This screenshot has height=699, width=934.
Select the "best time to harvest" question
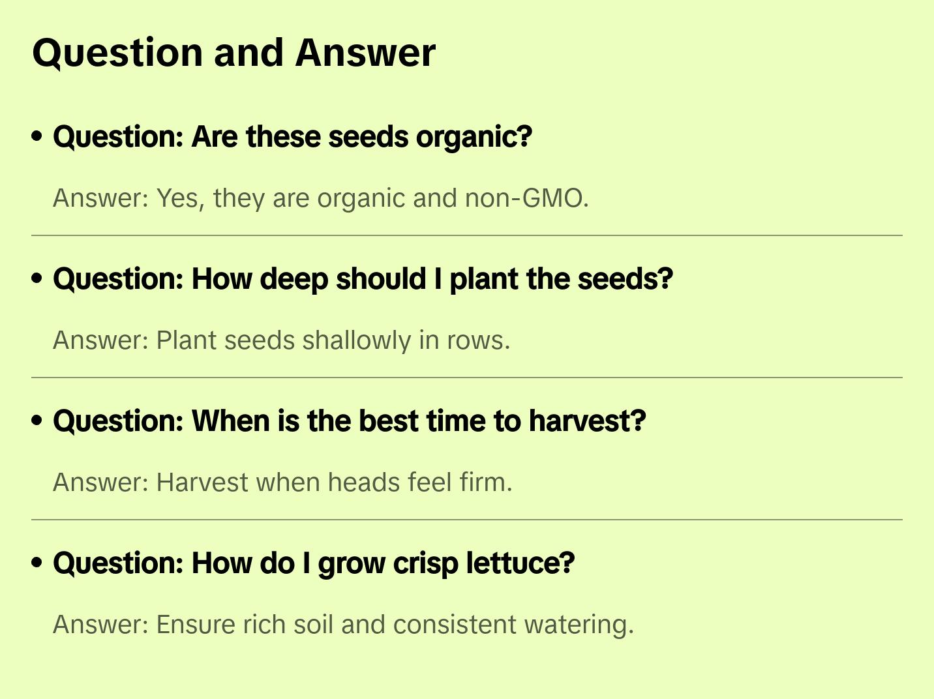pos(349,421)
